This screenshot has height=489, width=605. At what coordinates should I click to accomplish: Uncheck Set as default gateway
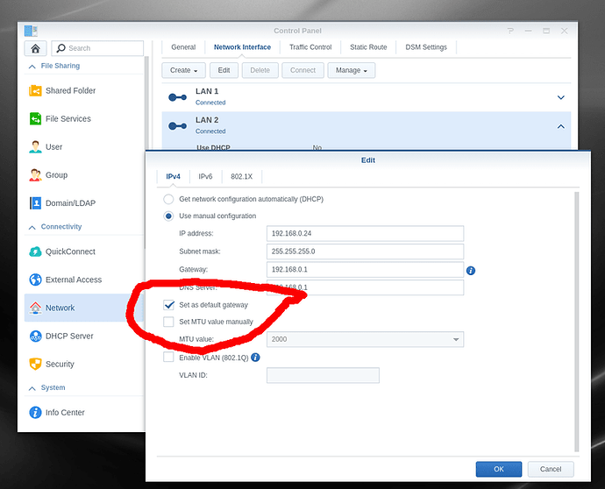click(168, 305)
